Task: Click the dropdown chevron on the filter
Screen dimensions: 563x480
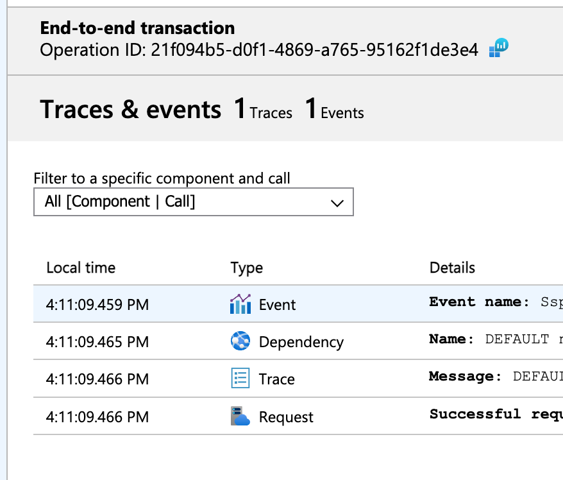Action: 338,201
